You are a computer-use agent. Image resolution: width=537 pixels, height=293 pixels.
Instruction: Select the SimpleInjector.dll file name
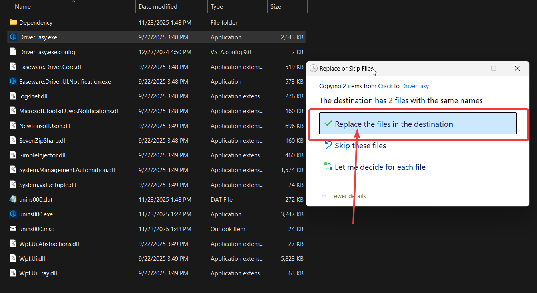click(42, 155)
